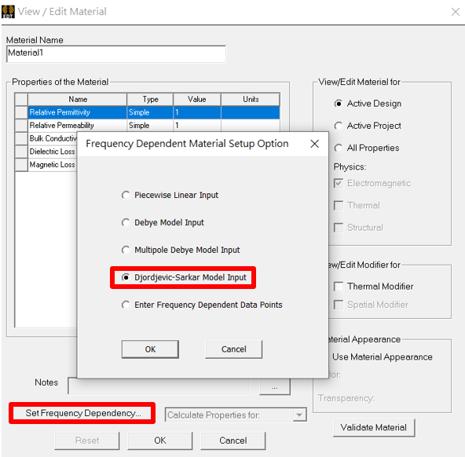The width and height of the screenshot is (465, 457).
Task: Enable the Structural physics checkbox
Action: [339, 228]
